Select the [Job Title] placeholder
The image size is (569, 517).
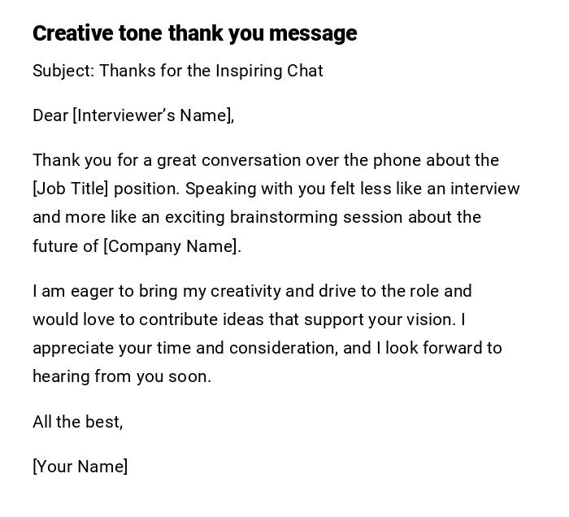[70, 189]
